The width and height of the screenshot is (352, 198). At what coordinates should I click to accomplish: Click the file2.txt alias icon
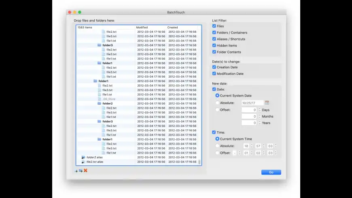(83, 162)
